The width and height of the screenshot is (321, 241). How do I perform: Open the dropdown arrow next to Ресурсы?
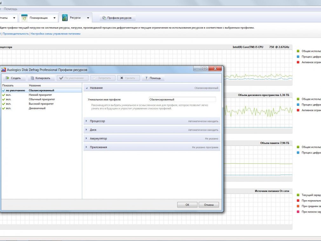88,18
